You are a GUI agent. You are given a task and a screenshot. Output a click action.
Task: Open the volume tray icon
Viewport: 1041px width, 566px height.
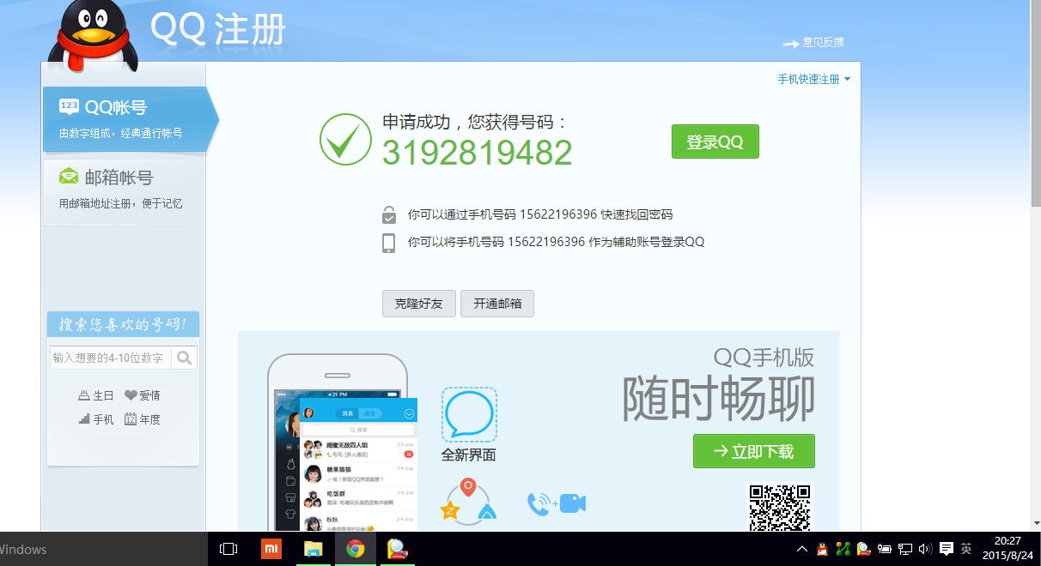coord(925,549)
